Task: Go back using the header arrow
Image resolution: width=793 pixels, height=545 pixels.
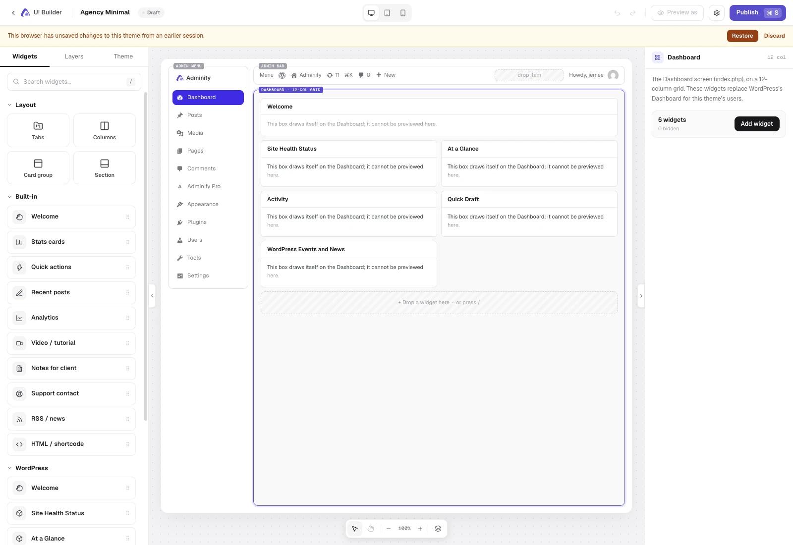Action: 13,13
